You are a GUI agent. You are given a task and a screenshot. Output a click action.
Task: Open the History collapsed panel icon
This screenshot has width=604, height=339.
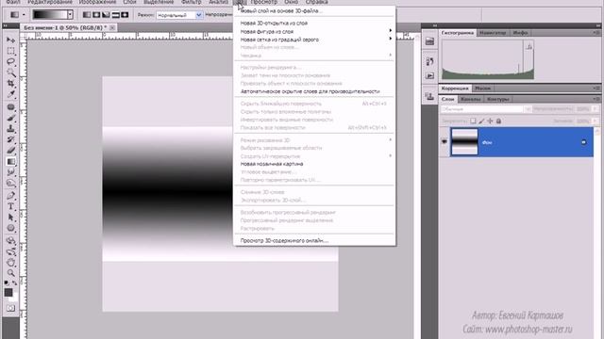430,61
